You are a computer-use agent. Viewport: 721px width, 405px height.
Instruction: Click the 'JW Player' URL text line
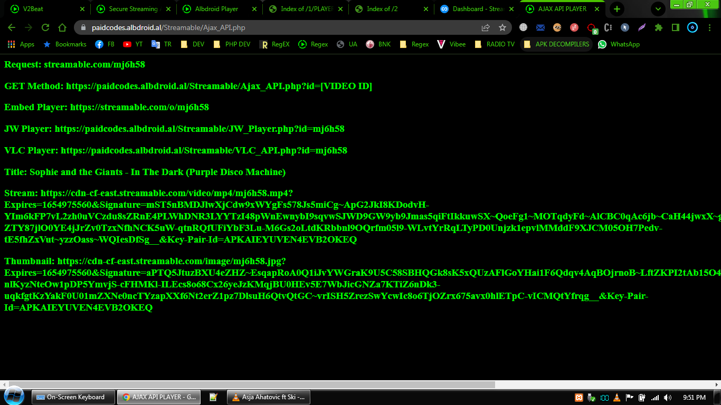click(174, 129)
